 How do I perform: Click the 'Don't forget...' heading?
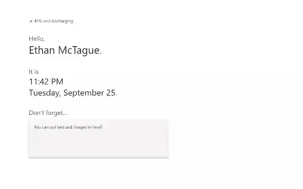(48, 112)
